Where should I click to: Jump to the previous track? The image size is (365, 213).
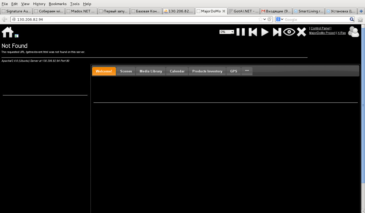pyautogui.click(x=253, y=32)
